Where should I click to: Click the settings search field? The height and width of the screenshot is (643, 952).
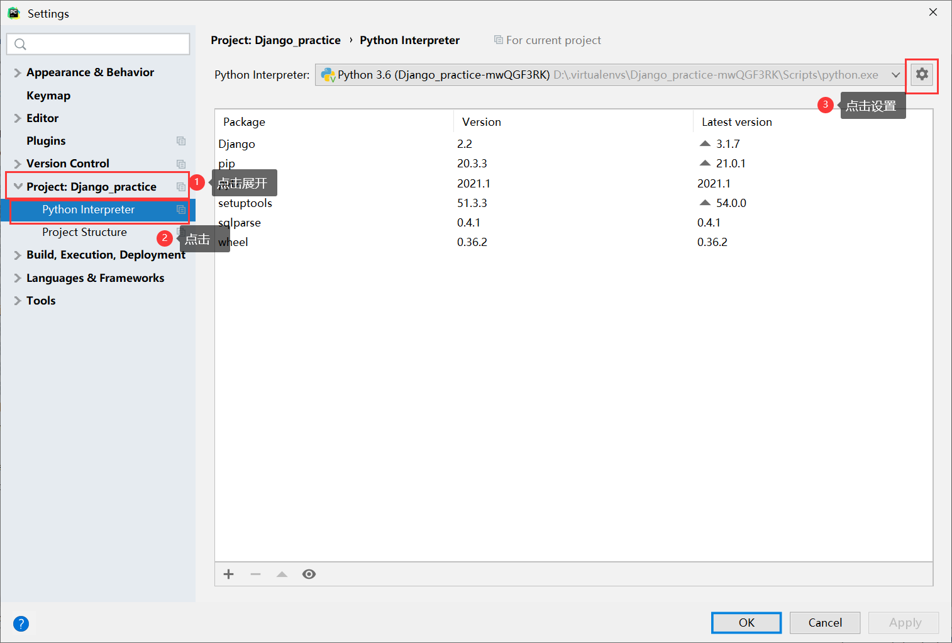click(x=98, y=44)
